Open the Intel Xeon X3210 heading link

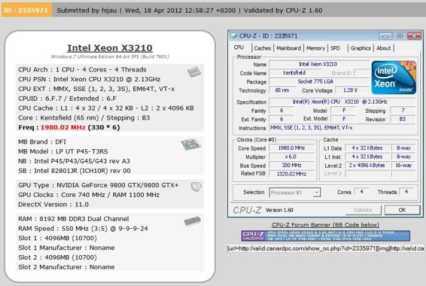110,47
